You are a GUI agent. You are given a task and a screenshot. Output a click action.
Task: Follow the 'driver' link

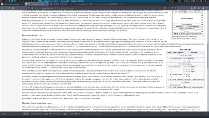pyautogui.click(x=29, y=28)
